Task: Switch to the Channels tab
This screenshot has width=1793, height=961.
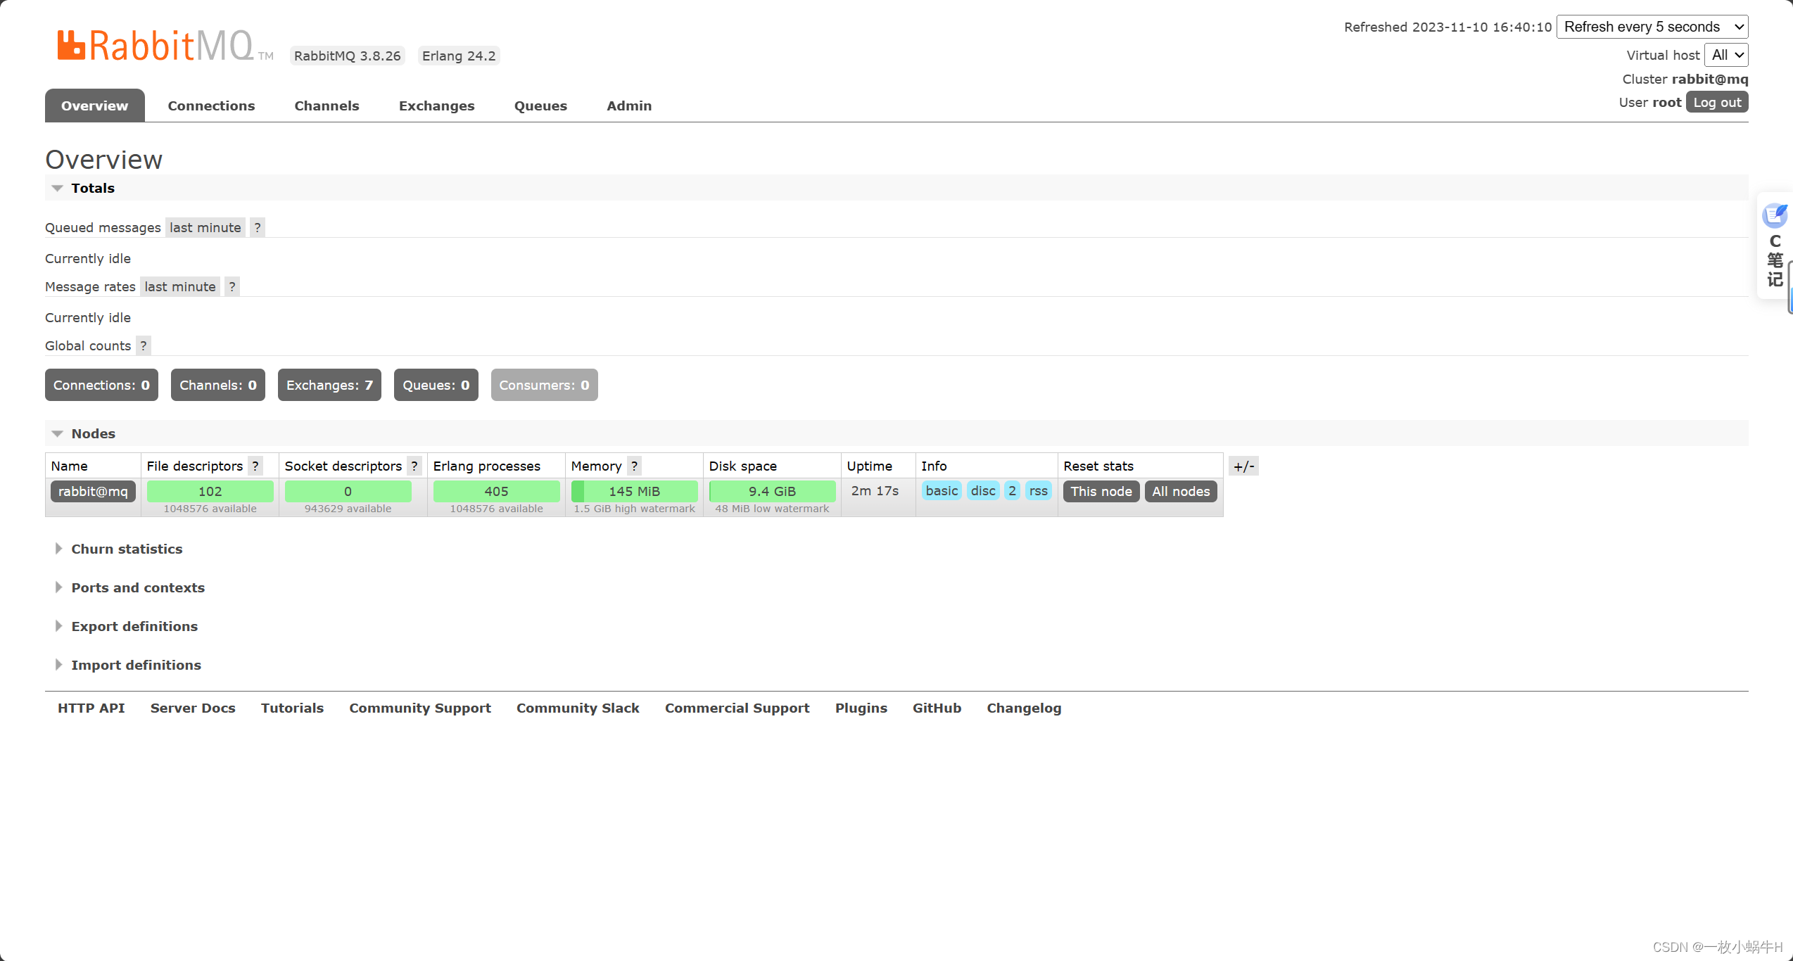Action: [x=327, y=106]
